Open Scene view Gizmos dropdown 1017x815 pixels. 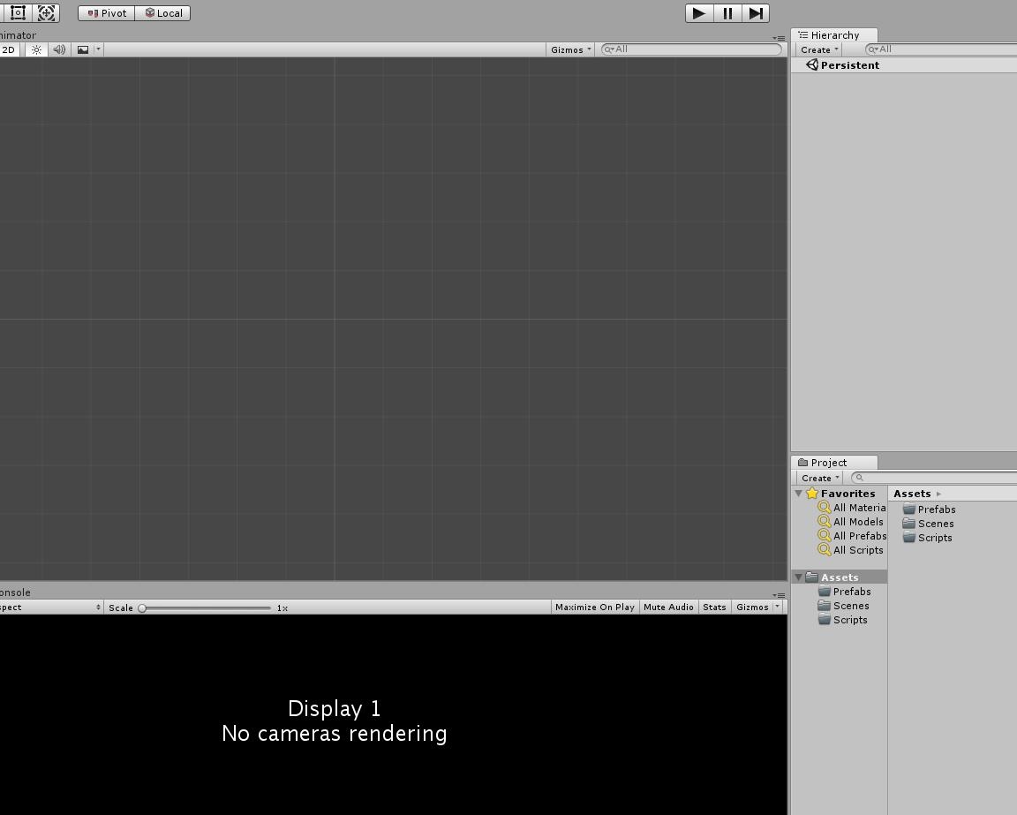[570, 49]
